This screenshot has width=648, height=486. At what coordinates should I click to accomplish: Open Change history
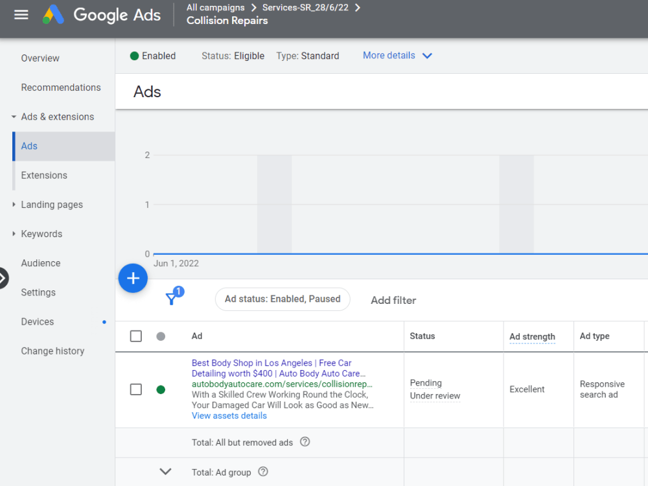coord(52,351)
